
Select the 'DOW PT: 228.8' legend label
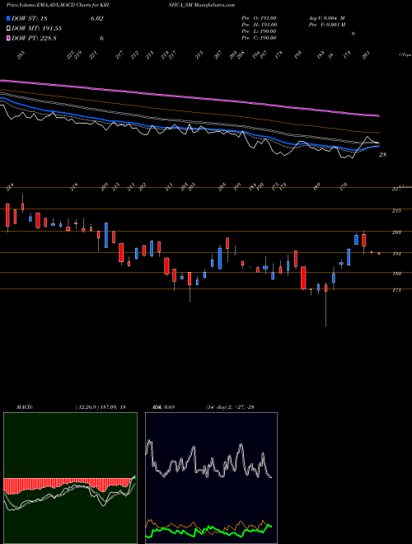coord(34,38)
